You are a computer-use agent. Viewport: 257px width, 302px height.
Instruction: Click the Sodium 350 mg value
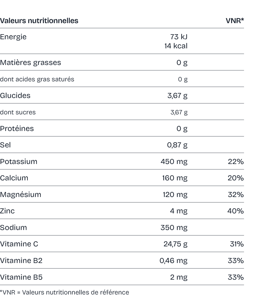pyautogui.click(x=174, y=227)
